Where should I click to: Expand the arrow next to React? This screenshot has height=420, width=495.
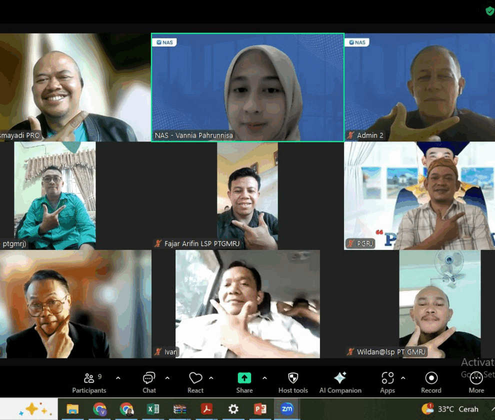point(211,378)
